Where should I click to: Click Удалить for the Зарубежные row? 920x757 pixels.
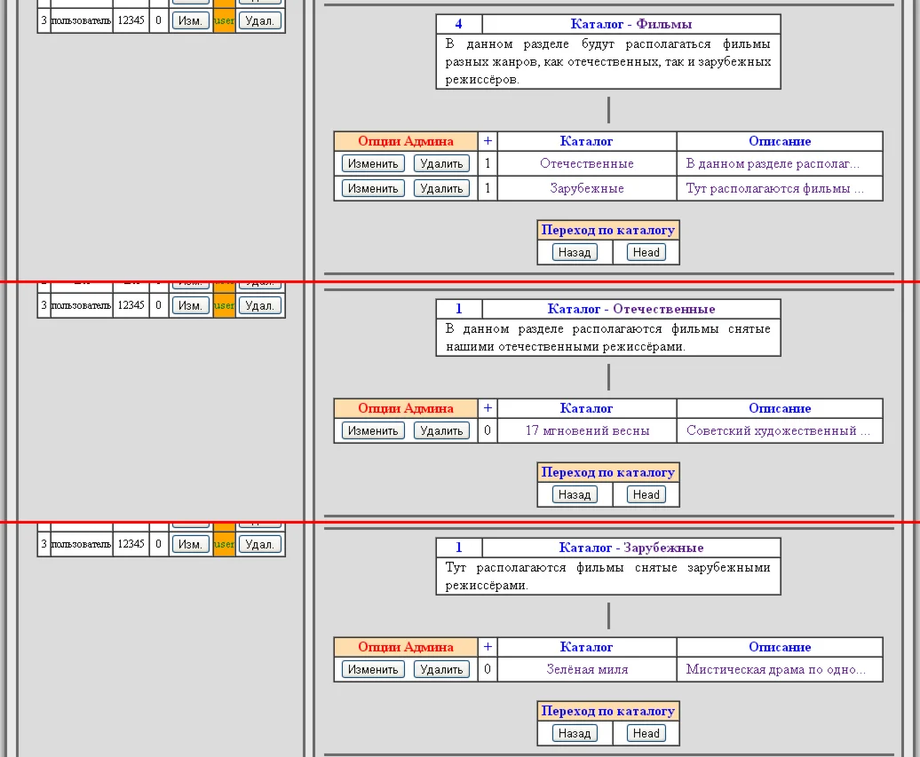point(442,188)
